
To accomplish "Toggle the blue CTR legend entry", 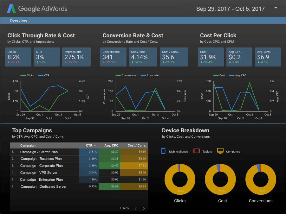I will (x=44, y=75).
